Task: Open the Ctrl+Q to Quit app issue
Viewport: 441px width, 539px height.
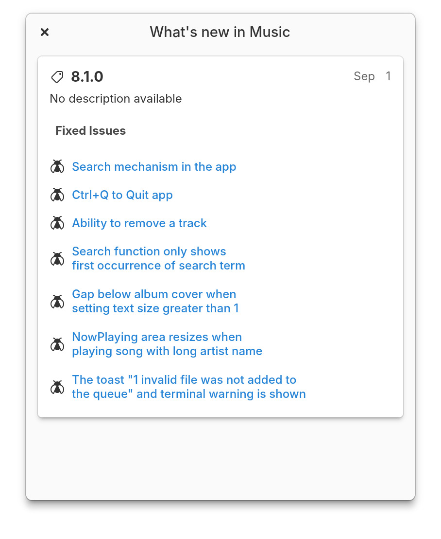Action: [x=122, y=195]
